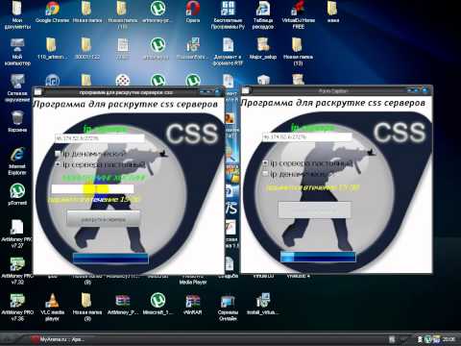Open Серверы Онлайн desktop shortcut
461x346 pixels.
[228, 307]
